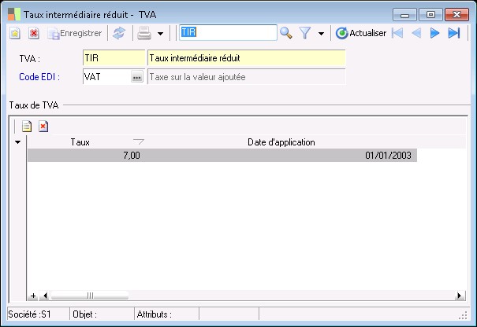The height and width of the screenshot is (327, 477).
Task: Click the Code EDI link label
Action: [x=39, y=77]
